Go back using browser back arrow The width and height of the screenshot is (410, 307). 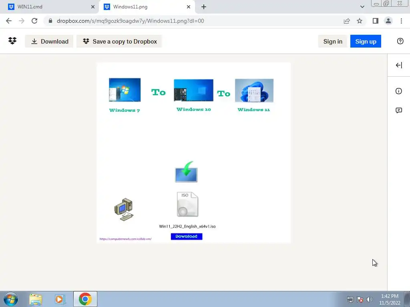tap(9, 21)
